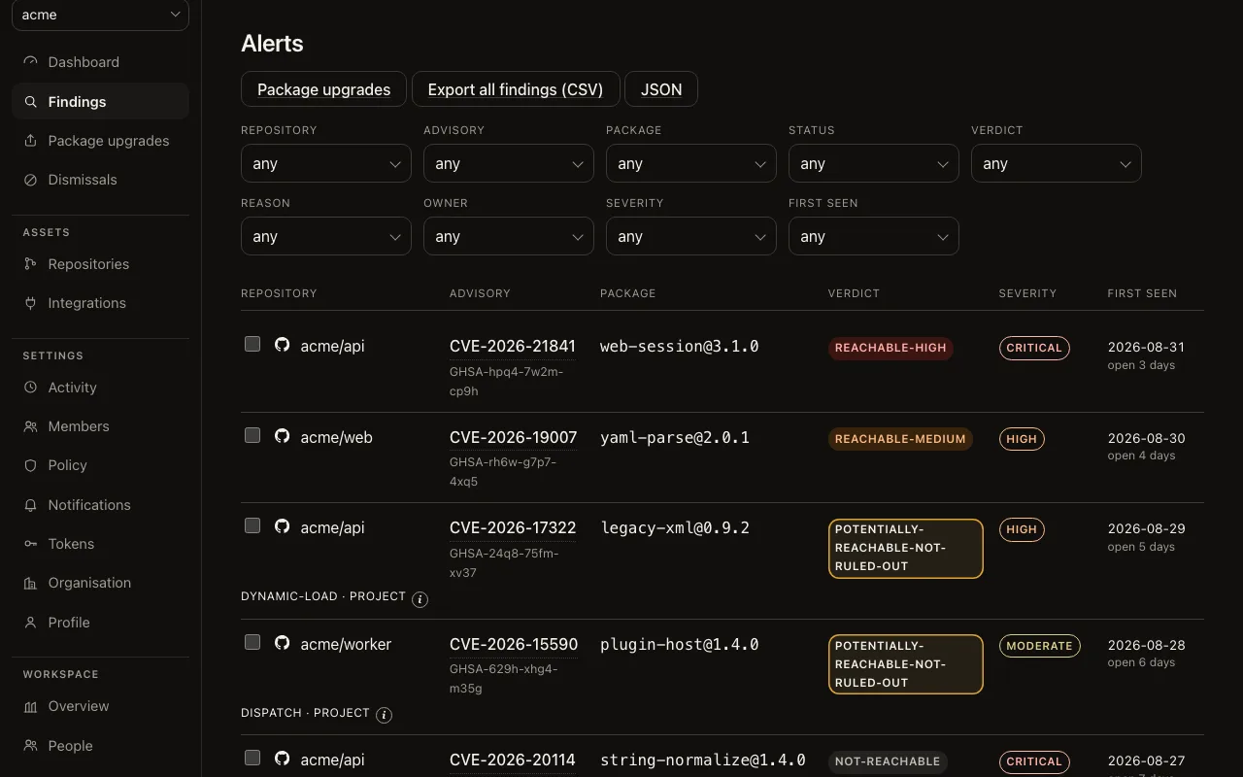Viewport: 1243px width, 777px height.
Task: Click the Dismissals circle-slash icon
Action: (30, 180)
